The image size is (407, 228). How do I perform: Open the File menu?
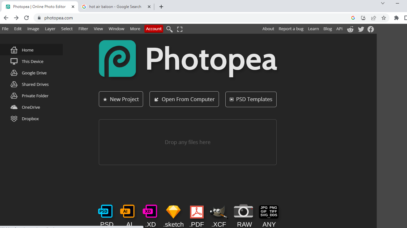tap(5, 29)
